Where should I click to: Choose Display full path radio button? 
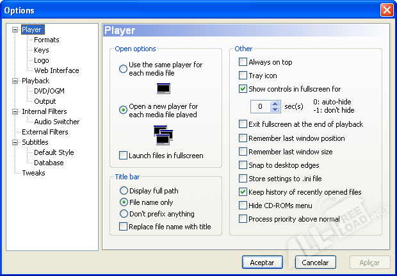(124, 191)
